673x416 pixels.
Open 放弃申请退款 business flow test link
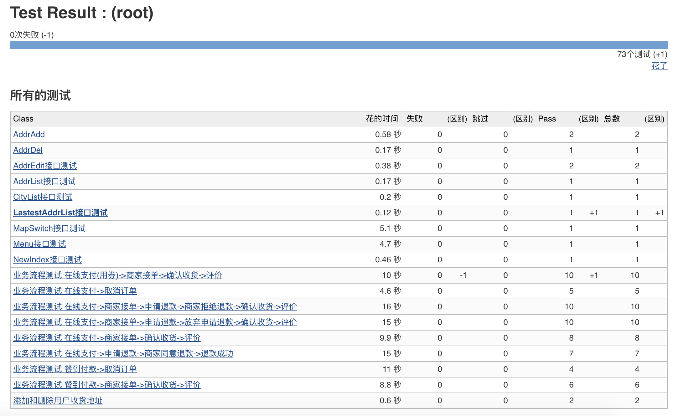[155, 322]
